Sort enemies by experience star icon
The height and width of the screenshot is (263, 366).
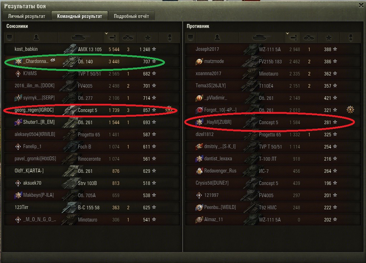[x=329, y=38]
